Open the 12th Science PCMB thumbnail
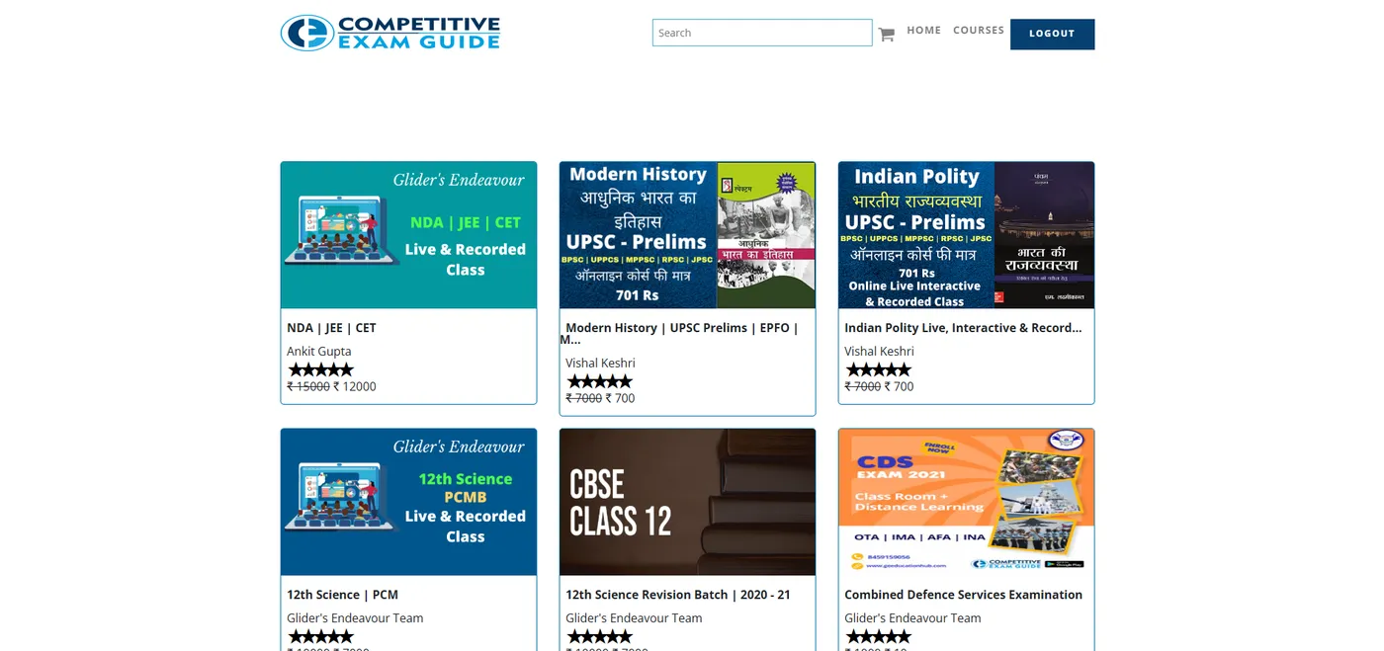This screenshot has width=1384, height=651. click(x=408, y=502)
